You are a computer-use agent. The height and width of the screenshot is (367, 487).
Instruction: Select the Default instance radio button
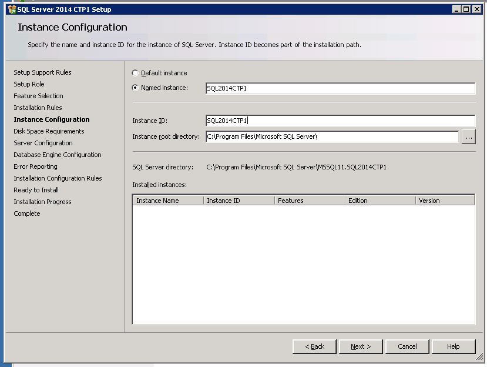coord(136,73)
